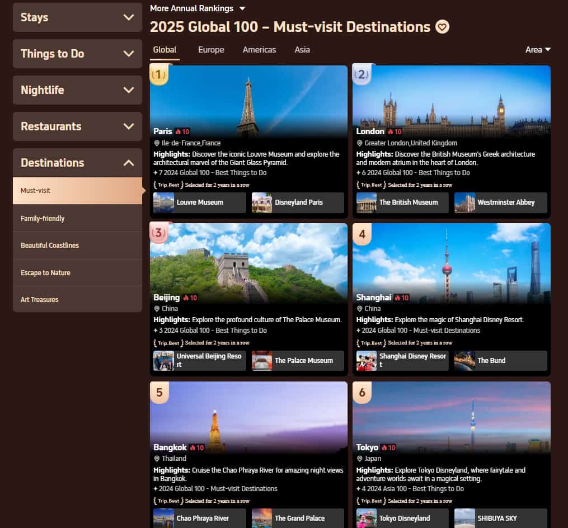Click the Trip.Best laurel badge under Paris

tap(167, 185)
